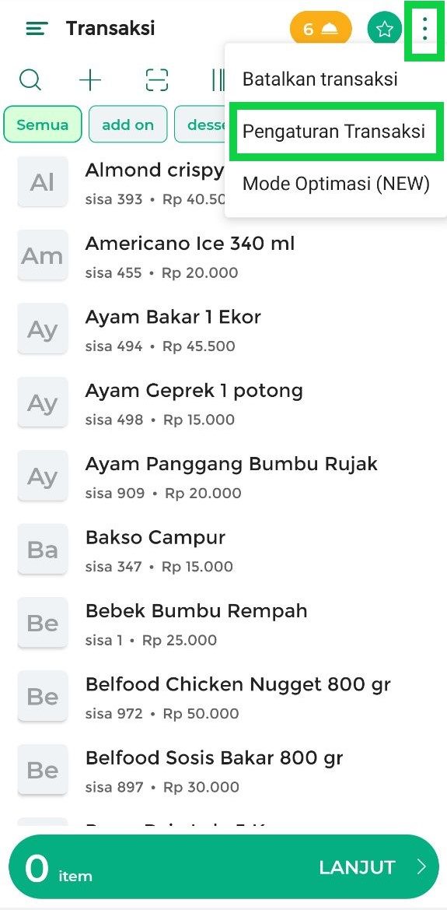
Task: Select the add on category chip
Action: [x=127, y=125]
